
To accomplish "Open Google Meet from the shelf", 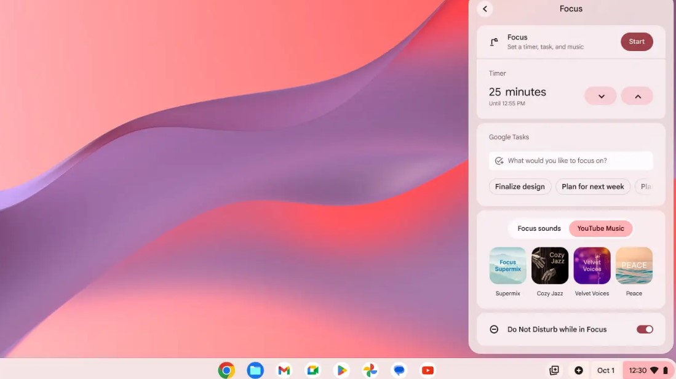I will pos(312,370).
